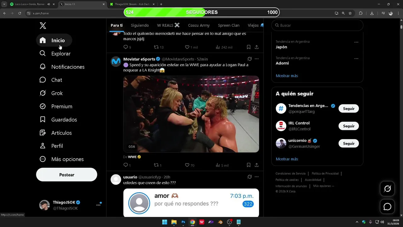Ask Grok about the Movistar eSports post
Image resolution: width=403 pixels, height=227 pixels.
point(250,59)
